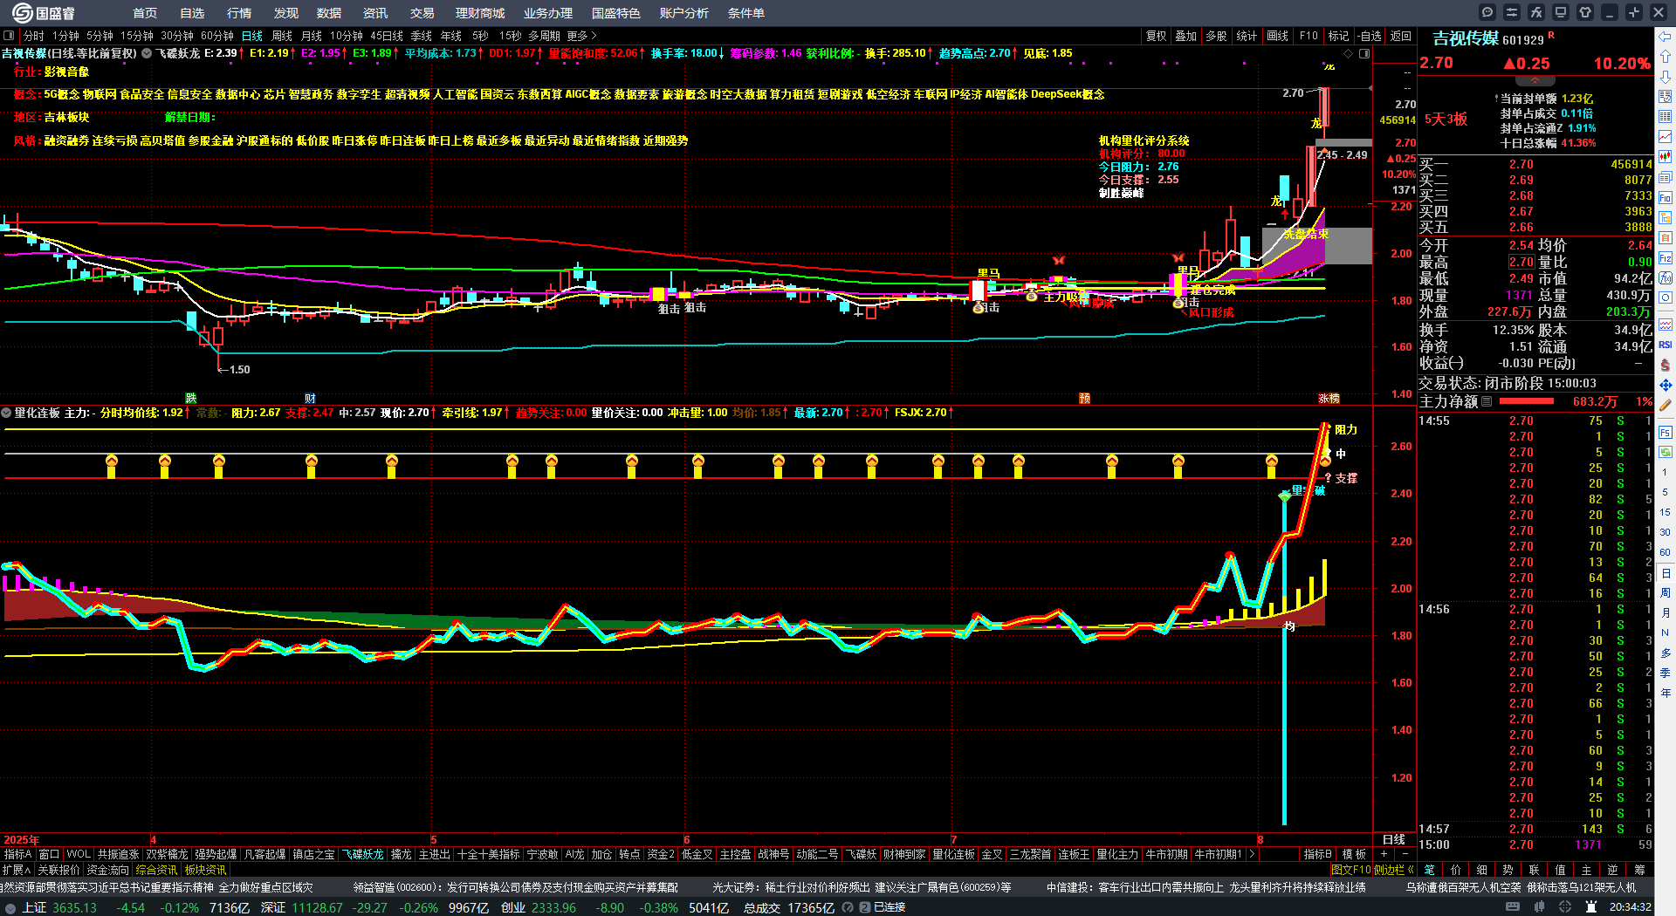Image resolution: width=1676 pixels, height=916 pixels.
Task: Toggle the square checkbox left of 分时 tab
Action: click(x=10, y=36)
